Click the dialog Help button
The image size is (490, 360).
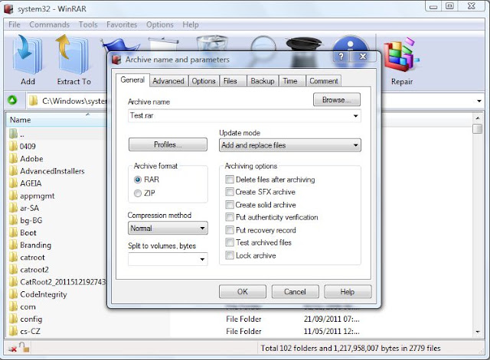(348, 292)
